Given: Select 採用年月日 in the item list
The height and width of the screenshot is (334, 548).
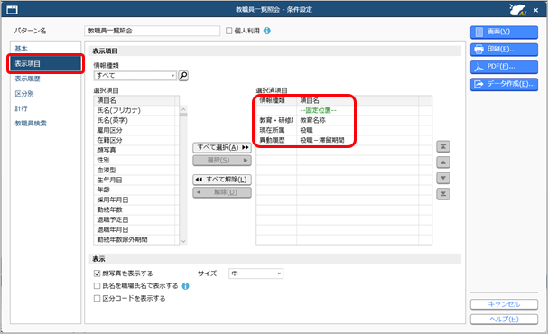Looking at the screenshot, I should click(x=136, y=199).
